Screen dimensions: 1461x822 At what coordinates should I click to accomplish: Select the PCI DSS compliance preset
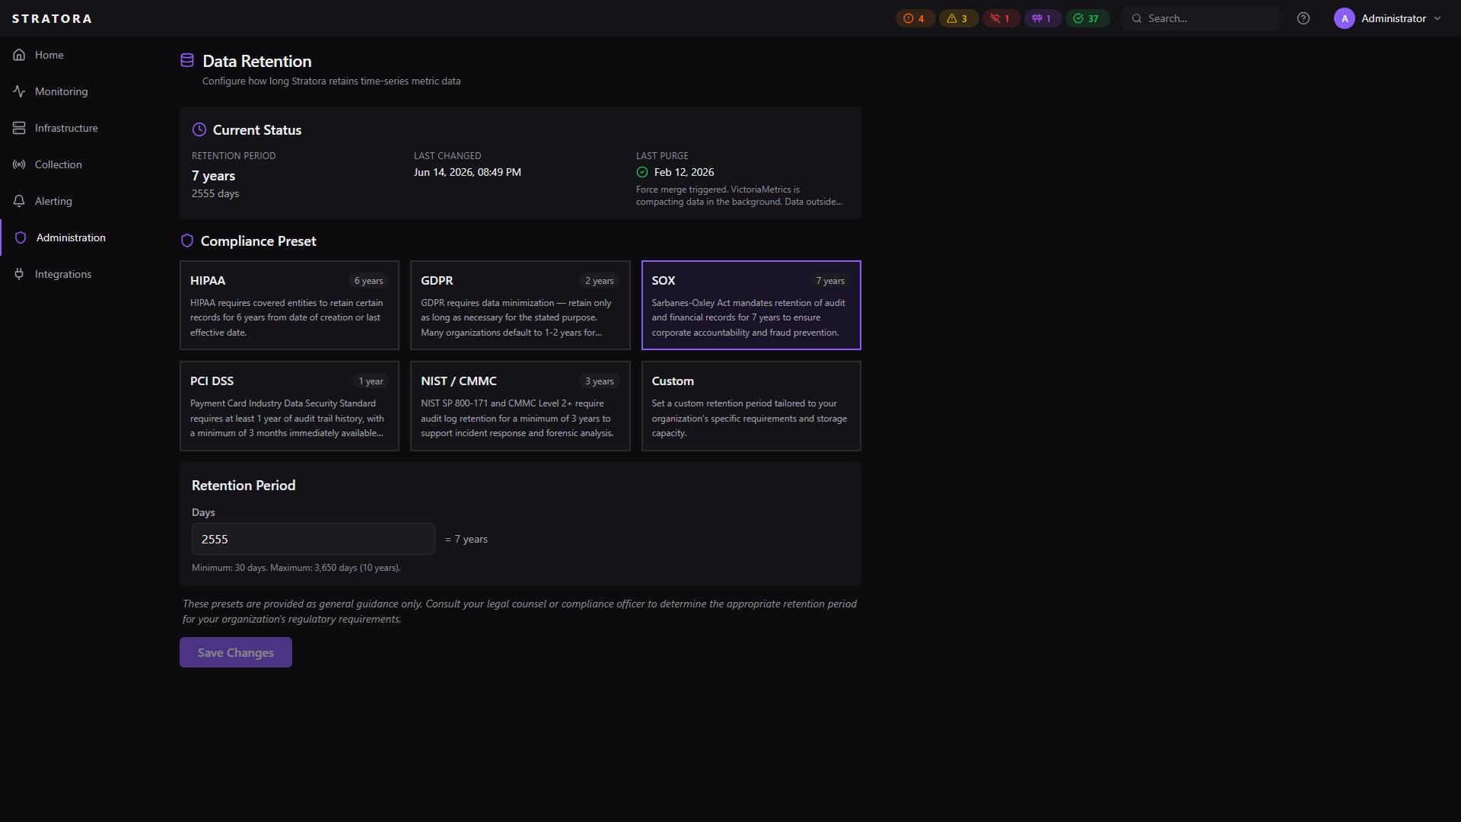point(289,406)
